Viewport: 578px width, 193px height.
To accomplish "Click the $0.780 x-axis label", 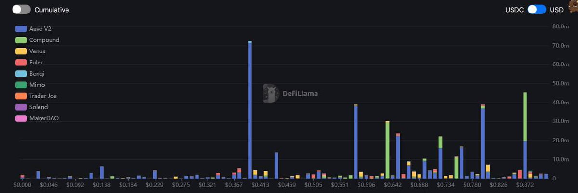I will pyautogui.click(x=473, y=185).
